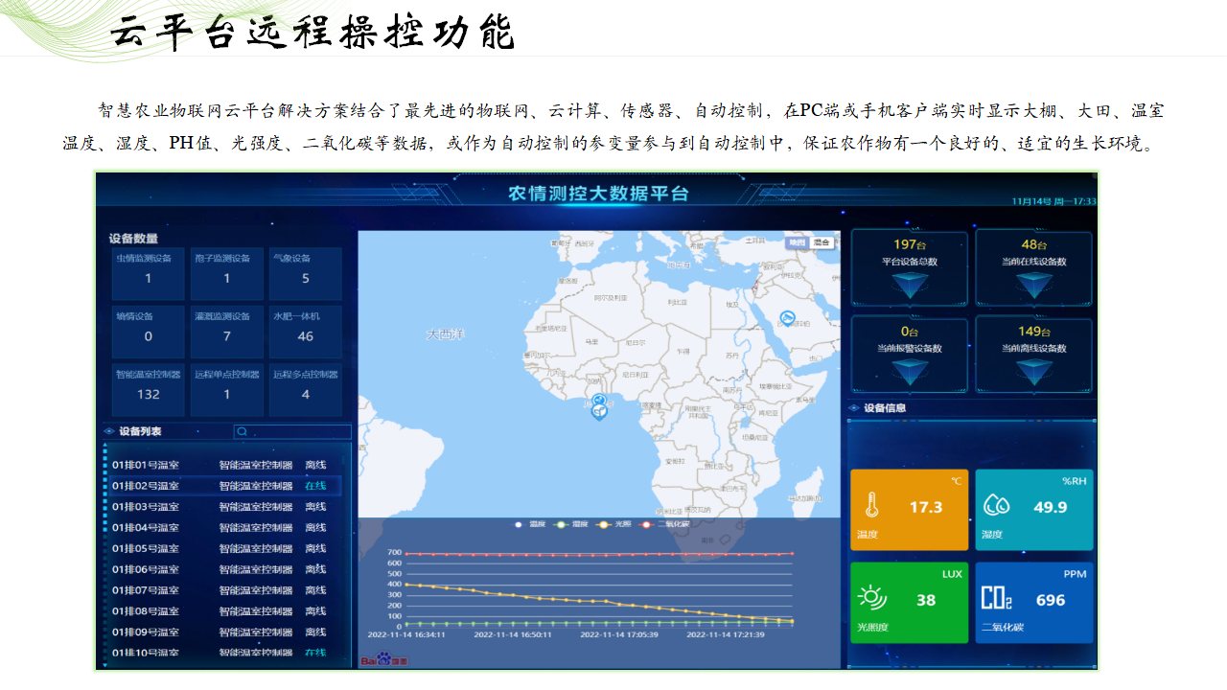The height and width of the screenshot is (690, 1227).
Task: Select the 01排04号温室 device row
Action: coord(225,528)
